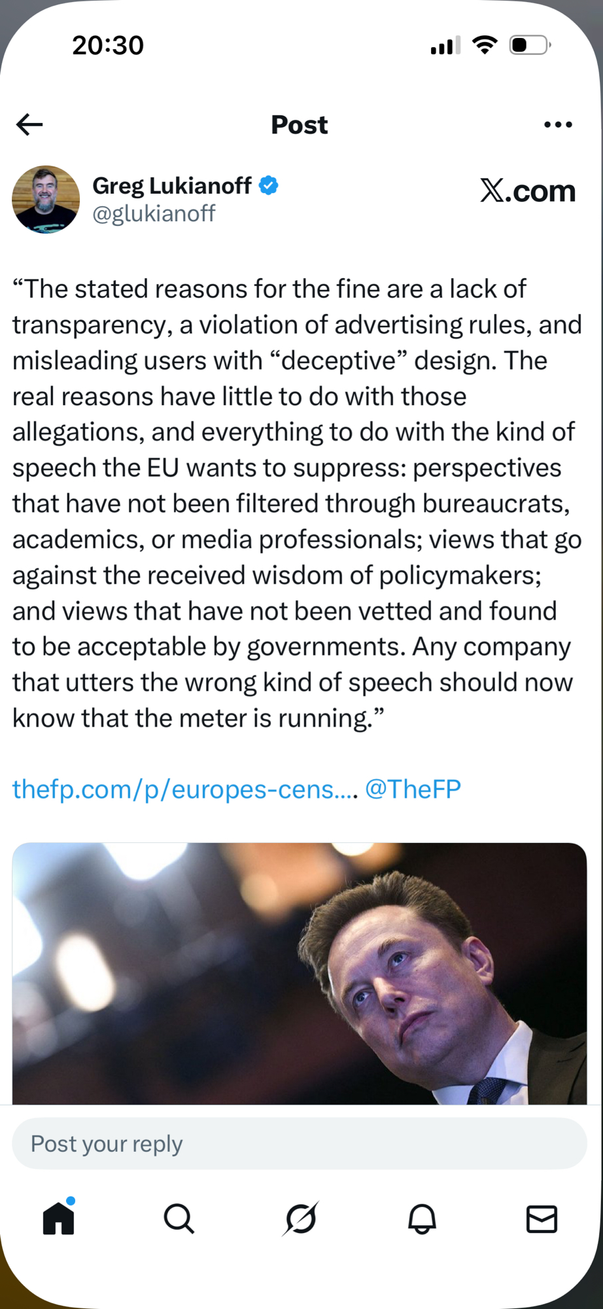Screen dimensions: 603x1309
Task: Open the thefp.com article link
Action: (x=184, y=789)
